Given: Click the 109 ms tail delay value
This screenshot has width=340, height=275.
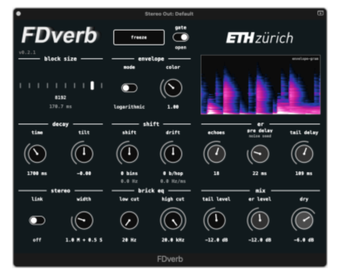Looking at the screenshot, I should (x=304, y=173).
